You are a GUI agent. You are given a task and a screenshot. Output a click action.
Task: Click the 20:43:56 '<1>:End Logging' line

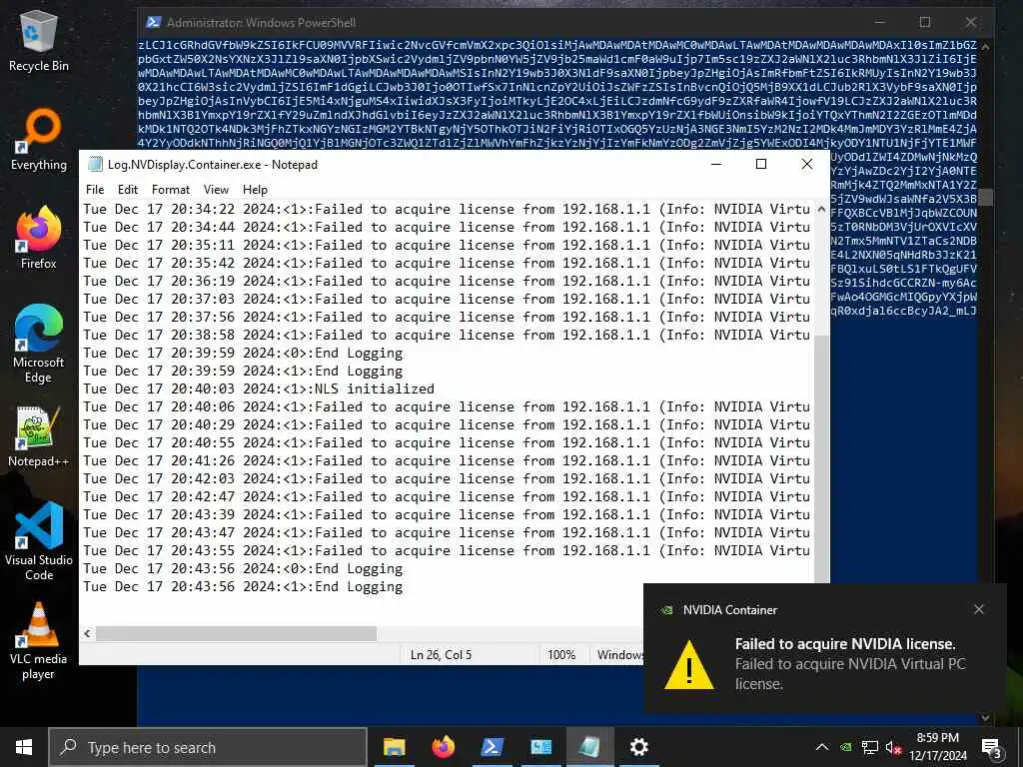click(243, 586)
